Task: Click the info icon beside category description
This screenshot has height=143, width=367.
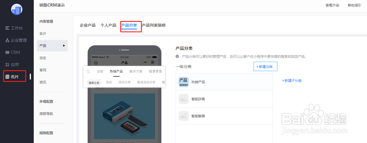Action: pyautogui.click(x=177, y=56)
